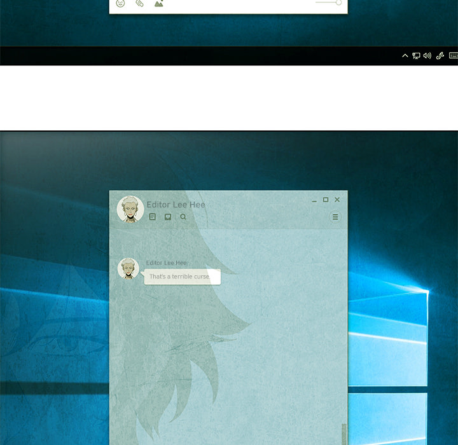This screenshot has width=458, height=445.
Task: Open the notes icon under Editor Lee Hee
Action: coord(153,217)
